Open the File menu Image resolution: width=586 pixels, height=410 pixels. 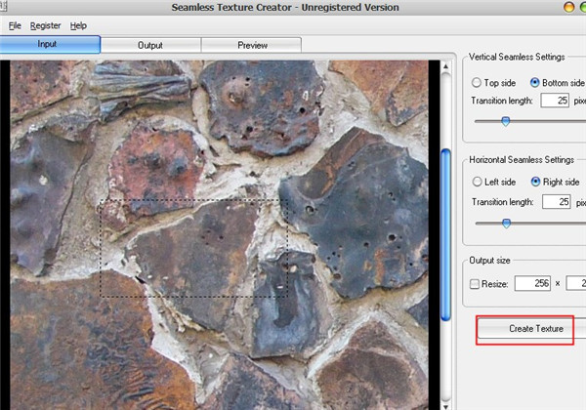pos(15,25)
